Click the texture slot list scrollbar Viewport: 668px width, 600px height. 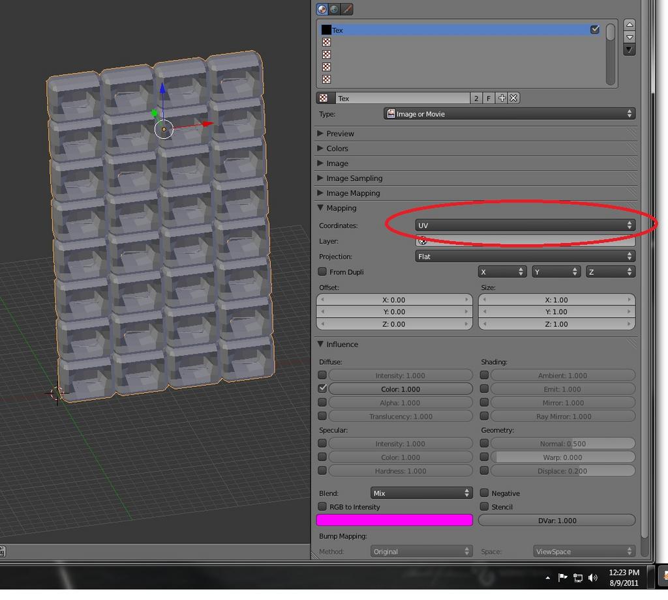(610, 54)
